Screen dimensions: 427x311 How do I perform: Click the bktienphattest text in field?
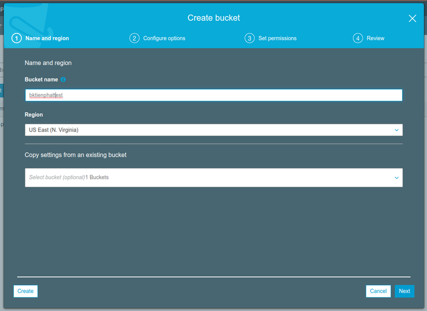[x=46, y=95]
